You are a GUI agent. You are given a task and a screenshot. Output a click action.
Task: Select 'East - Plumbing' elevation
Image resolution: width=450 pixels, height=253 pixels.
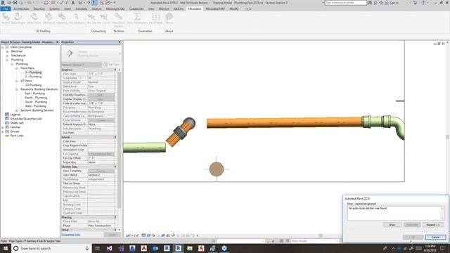(34, 93)
